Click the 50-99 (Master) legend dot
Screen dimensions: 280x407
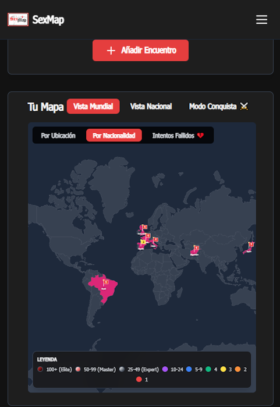(78, 369)
